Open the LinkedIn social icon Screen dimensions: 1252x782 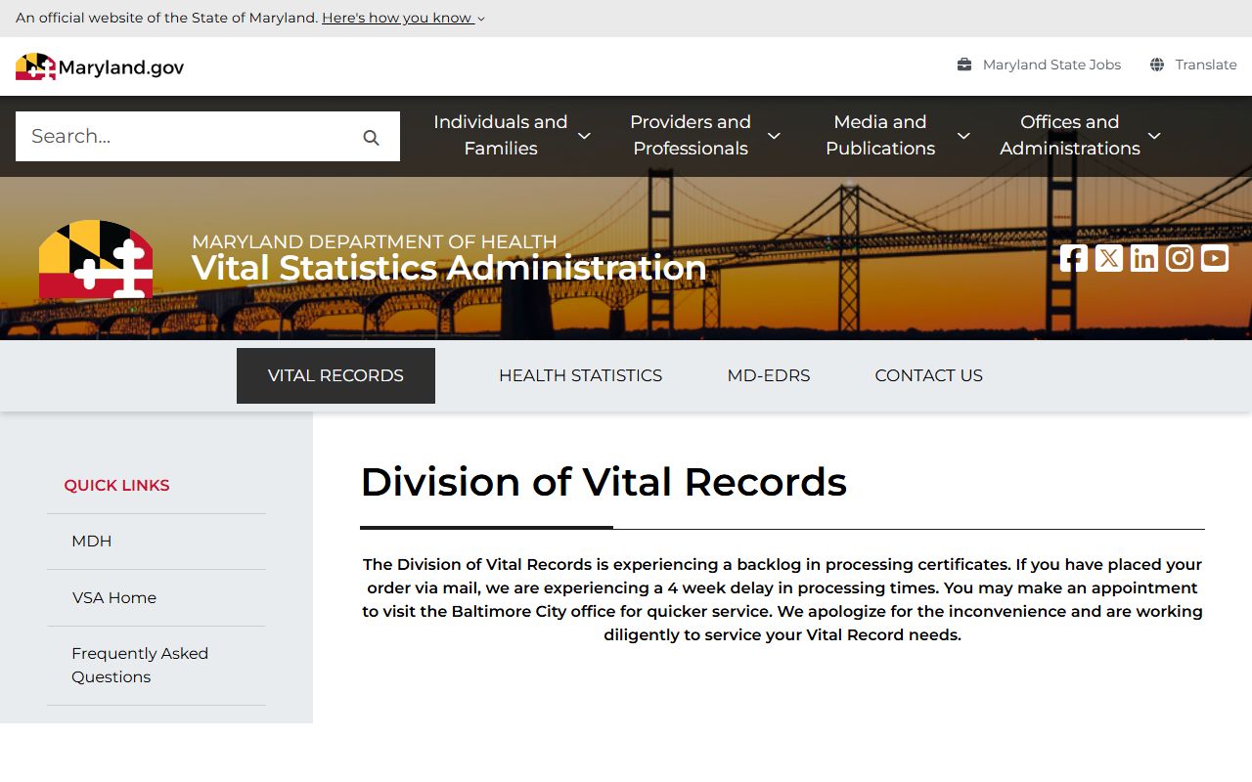click(1144, 258)
